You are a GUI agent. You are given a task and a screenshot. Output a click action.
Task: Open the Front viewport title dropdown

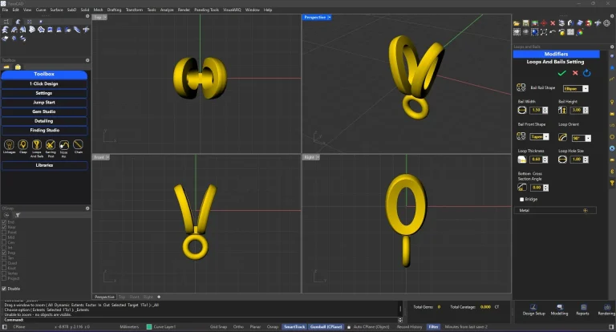tap(107, 157)
